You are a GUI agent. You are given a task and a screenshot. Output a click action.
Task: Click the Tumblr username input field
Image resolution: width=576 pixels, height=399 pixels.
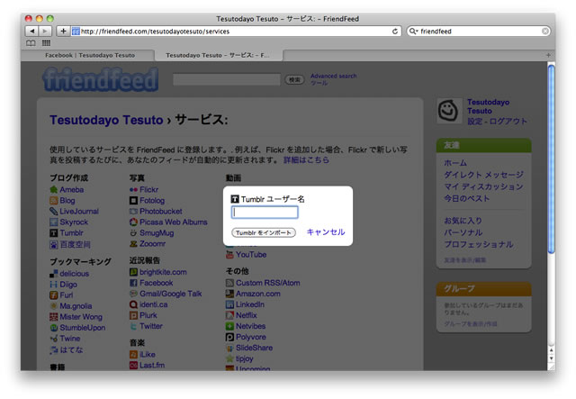coord(265,213)
